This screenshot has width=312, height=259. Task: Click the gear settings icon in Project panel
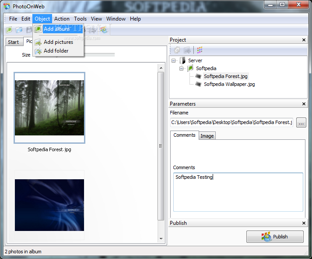tap(177, 50)
